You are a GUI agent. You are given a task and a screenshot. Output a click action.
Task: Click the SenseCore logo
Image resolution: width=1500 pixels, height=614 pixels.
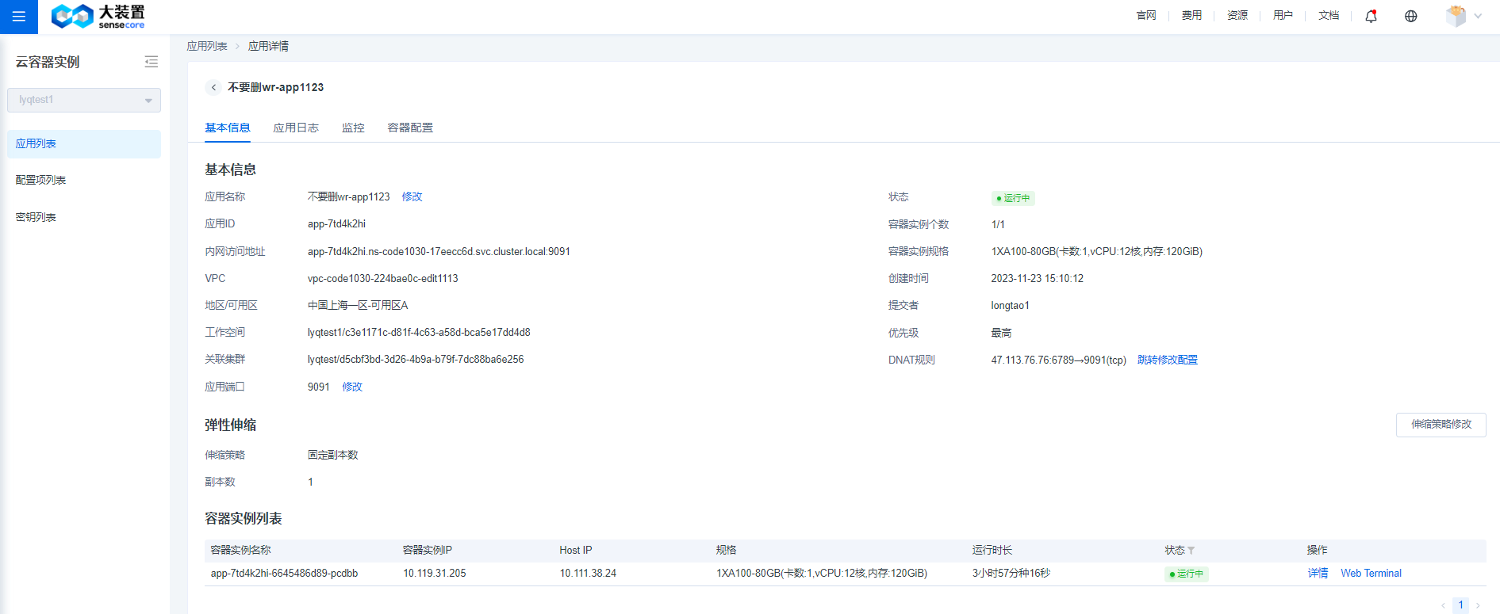(98, 17)
